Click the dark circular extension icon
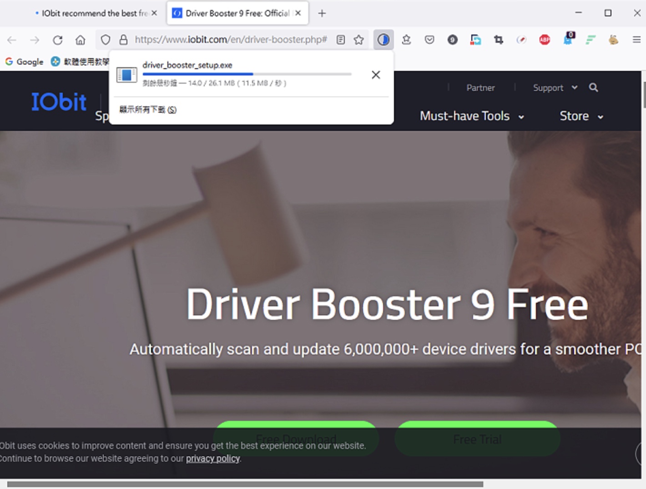 pos(452,40)
